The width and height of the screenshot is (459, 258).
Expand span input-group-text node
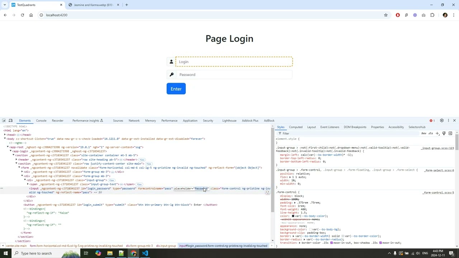coord(28,184)
